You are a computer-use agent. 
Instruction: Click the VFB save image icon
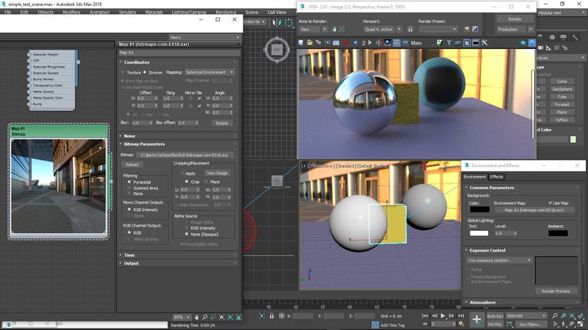(x=302, y=43)
